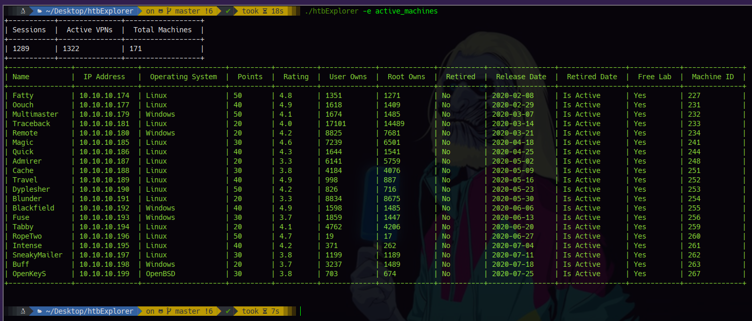
Task: Click the 'active_machines' argument text
Action: pos(406,11)
